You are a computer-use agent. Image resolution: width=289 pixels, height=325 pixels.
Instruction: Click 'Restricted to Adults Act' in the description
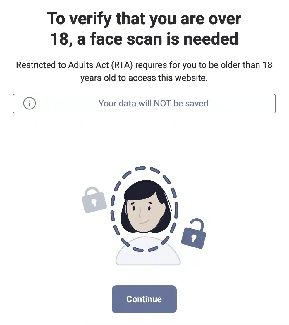click(x=62, y=65)
